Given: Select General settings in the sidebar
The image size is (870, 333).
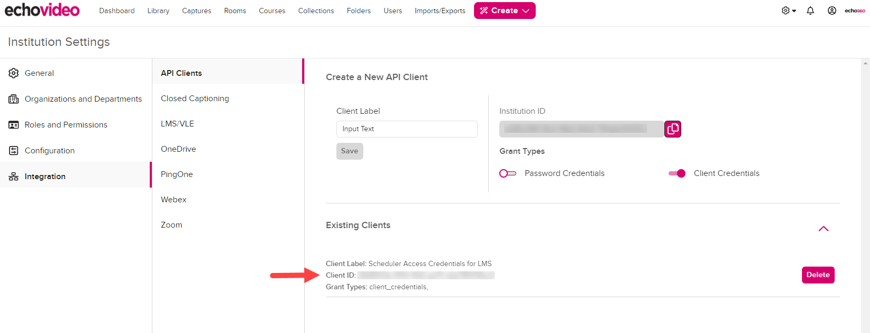Looking at the screenshot, I should pos(76,73).
